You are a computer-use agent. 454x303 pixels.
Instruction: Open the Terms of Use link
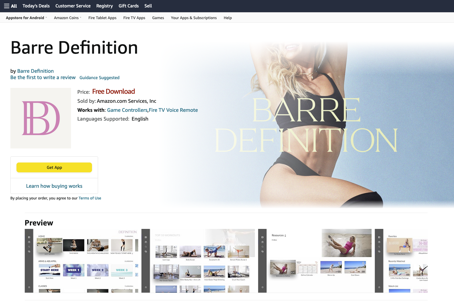click(90, 198)
